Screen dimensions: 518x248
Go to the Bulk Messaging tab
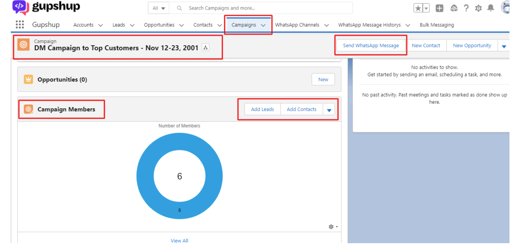coord(437,25)
